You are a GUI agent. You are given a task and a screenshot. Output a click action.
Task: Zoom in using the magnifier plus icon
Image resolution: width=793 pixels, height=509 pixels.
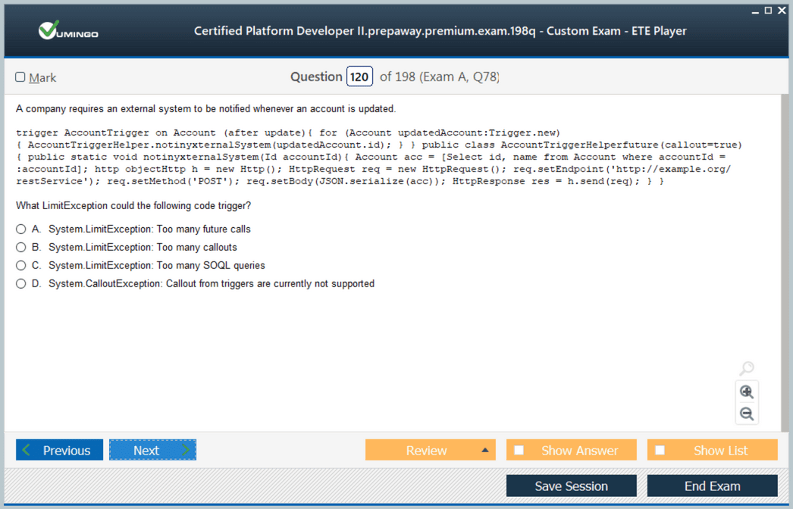[747, 392]
